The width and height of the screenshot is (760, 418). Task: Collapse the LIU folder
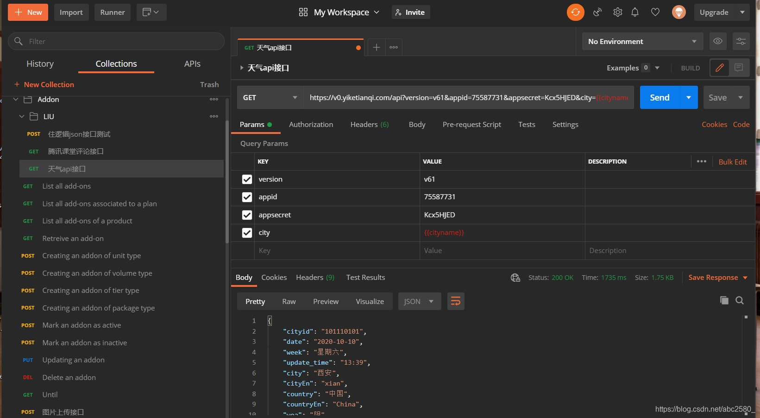pyautogui.click(x=22, y=116)
